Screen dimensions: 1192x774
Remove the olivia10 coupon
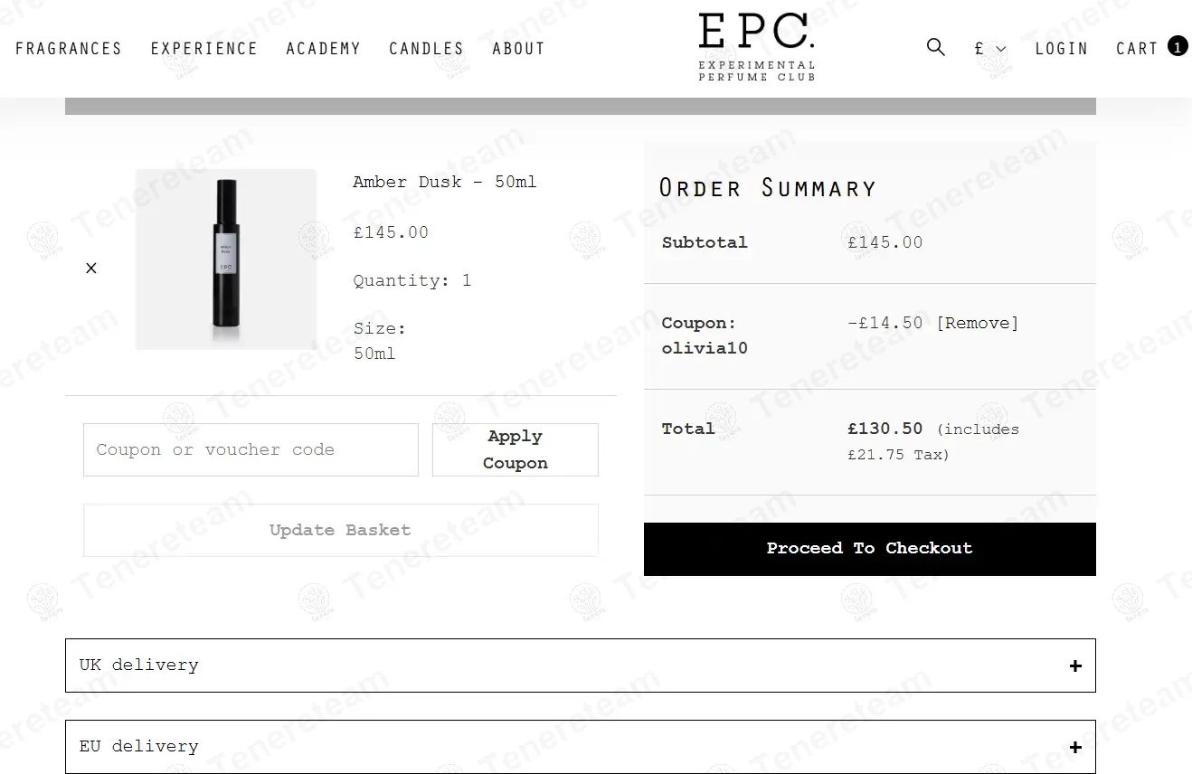coord(978,322)
